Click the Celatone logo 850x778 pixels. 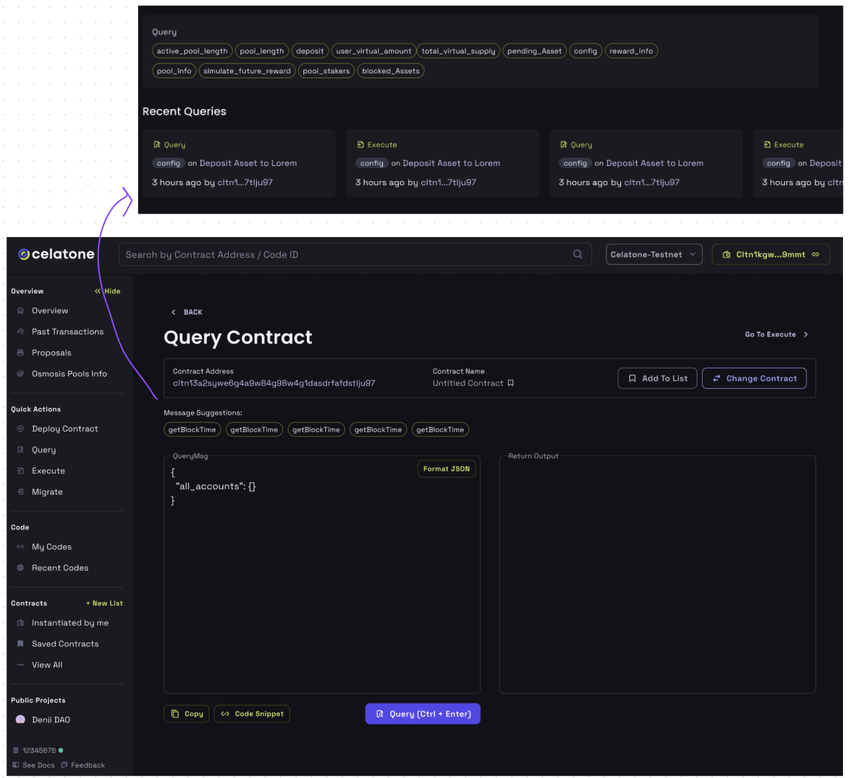point(56,254)
